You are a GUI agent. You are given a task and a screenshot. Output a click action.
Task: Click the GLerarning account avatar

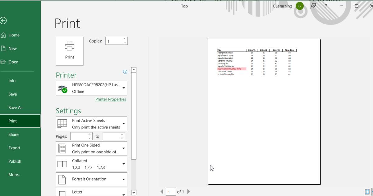tap(300, 6)
